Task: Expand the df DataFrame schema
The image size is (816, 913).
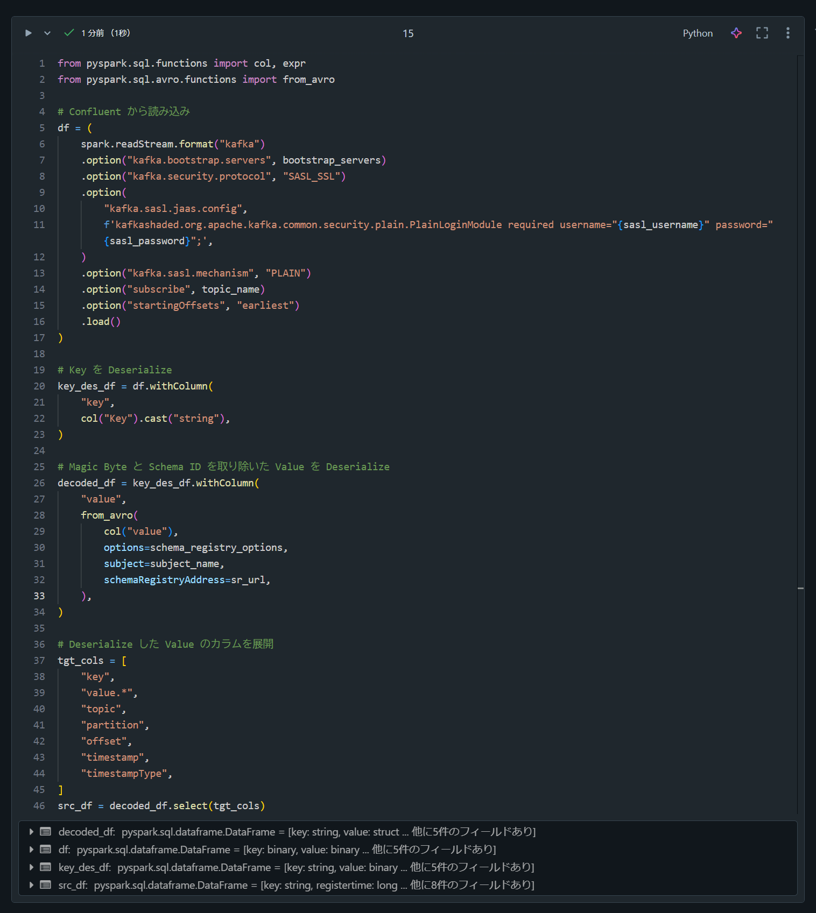Action: point(31,850)
